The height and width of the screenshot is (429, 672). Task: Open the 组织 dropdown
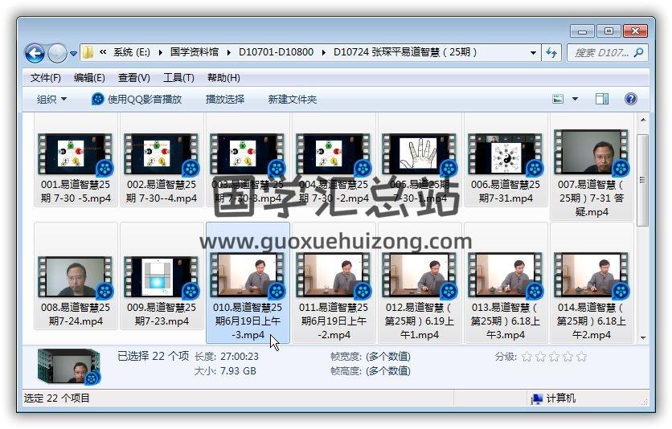(52, 100)
